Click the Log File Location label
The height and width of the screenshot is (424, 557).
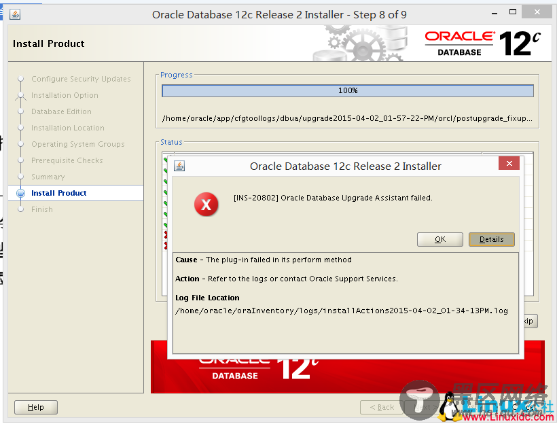pos(207,298)
